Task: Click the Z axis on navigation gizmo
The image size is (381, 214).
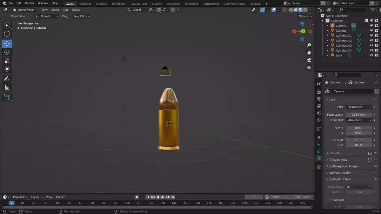Action: point(302,24)
